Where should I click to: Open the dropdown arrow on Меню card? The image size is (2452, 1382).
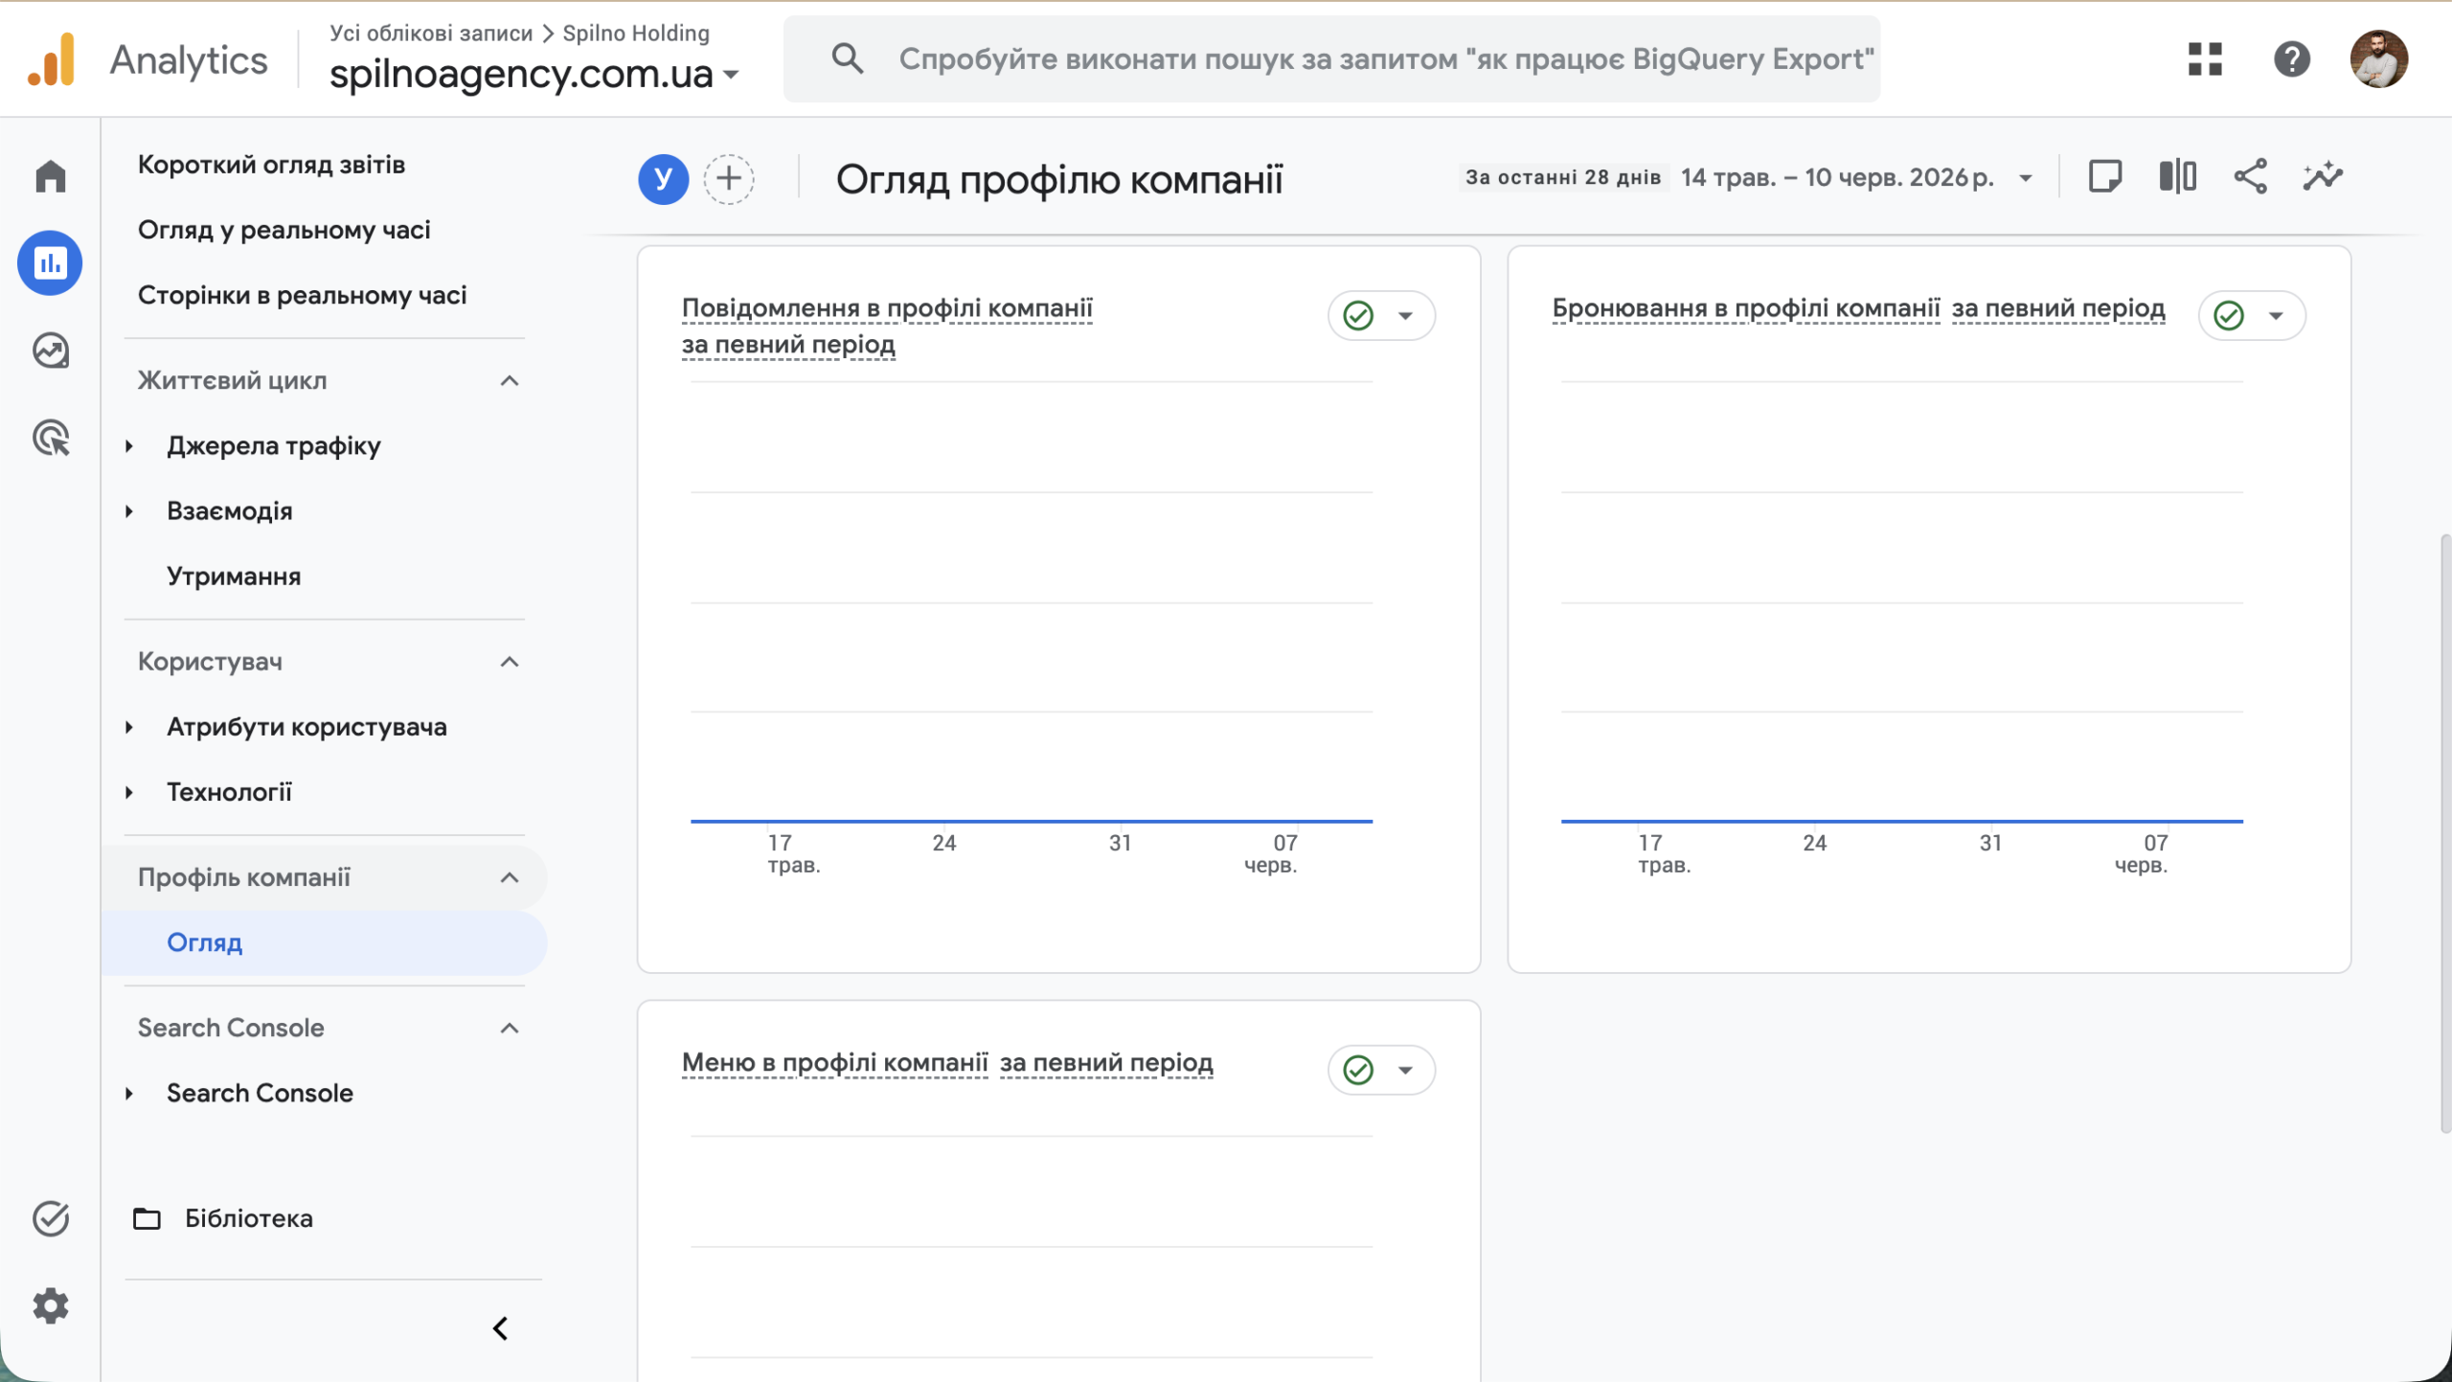[x=1405, y=1071]
